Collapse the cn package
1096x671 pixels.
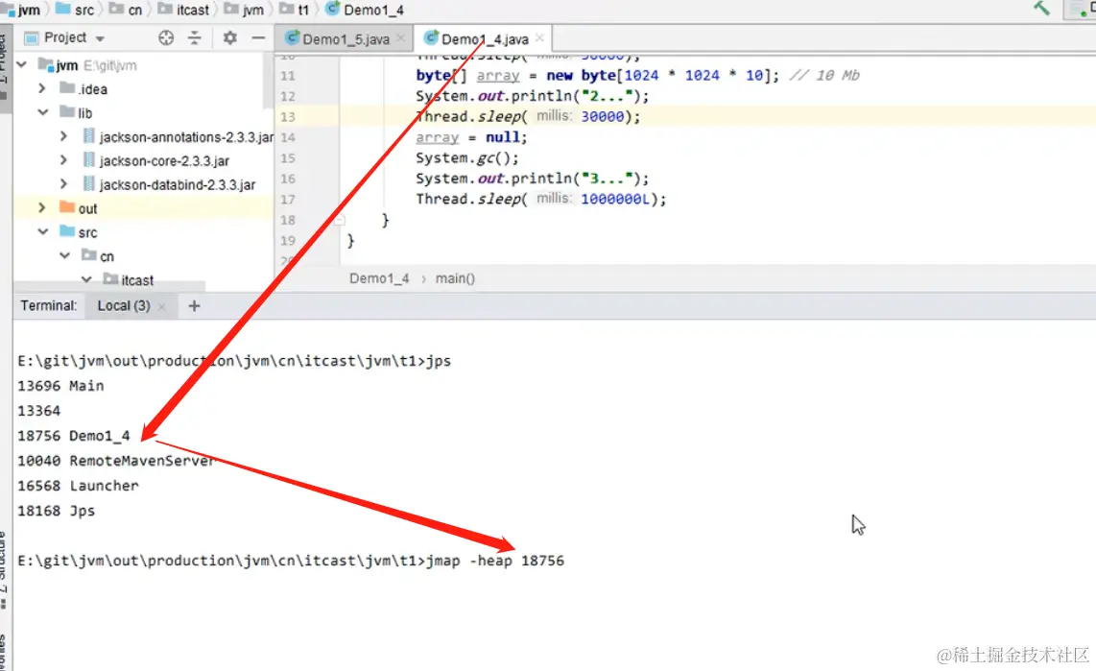point(64,255)
